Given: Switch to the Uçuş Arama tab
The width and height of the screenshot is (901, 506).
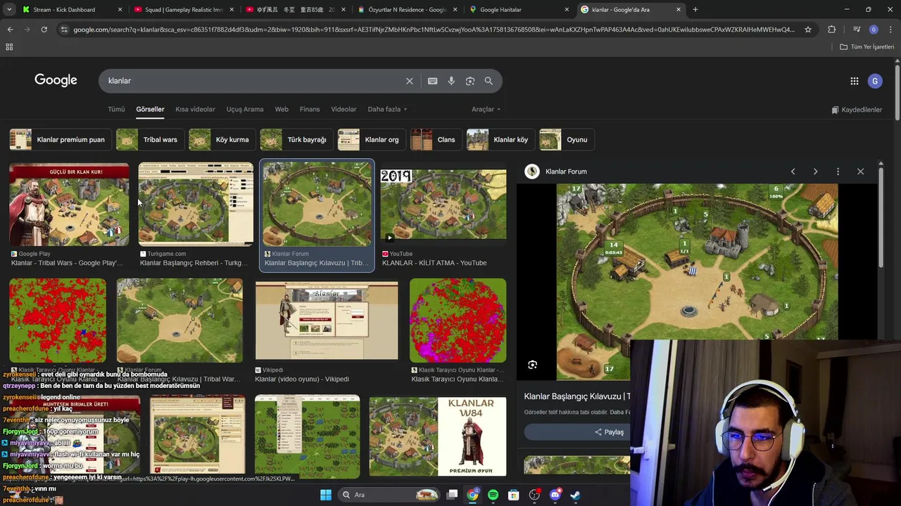Looking at the screenshot, I should (245, 110).
